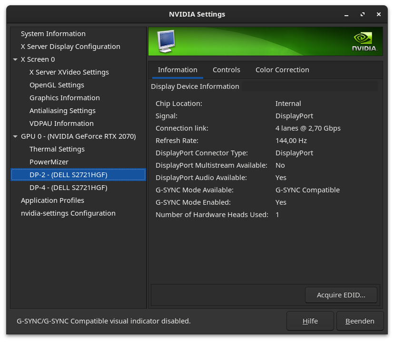Click the Chip Location: label
This screenshot has height=342, width=394.
coord(179,104)
